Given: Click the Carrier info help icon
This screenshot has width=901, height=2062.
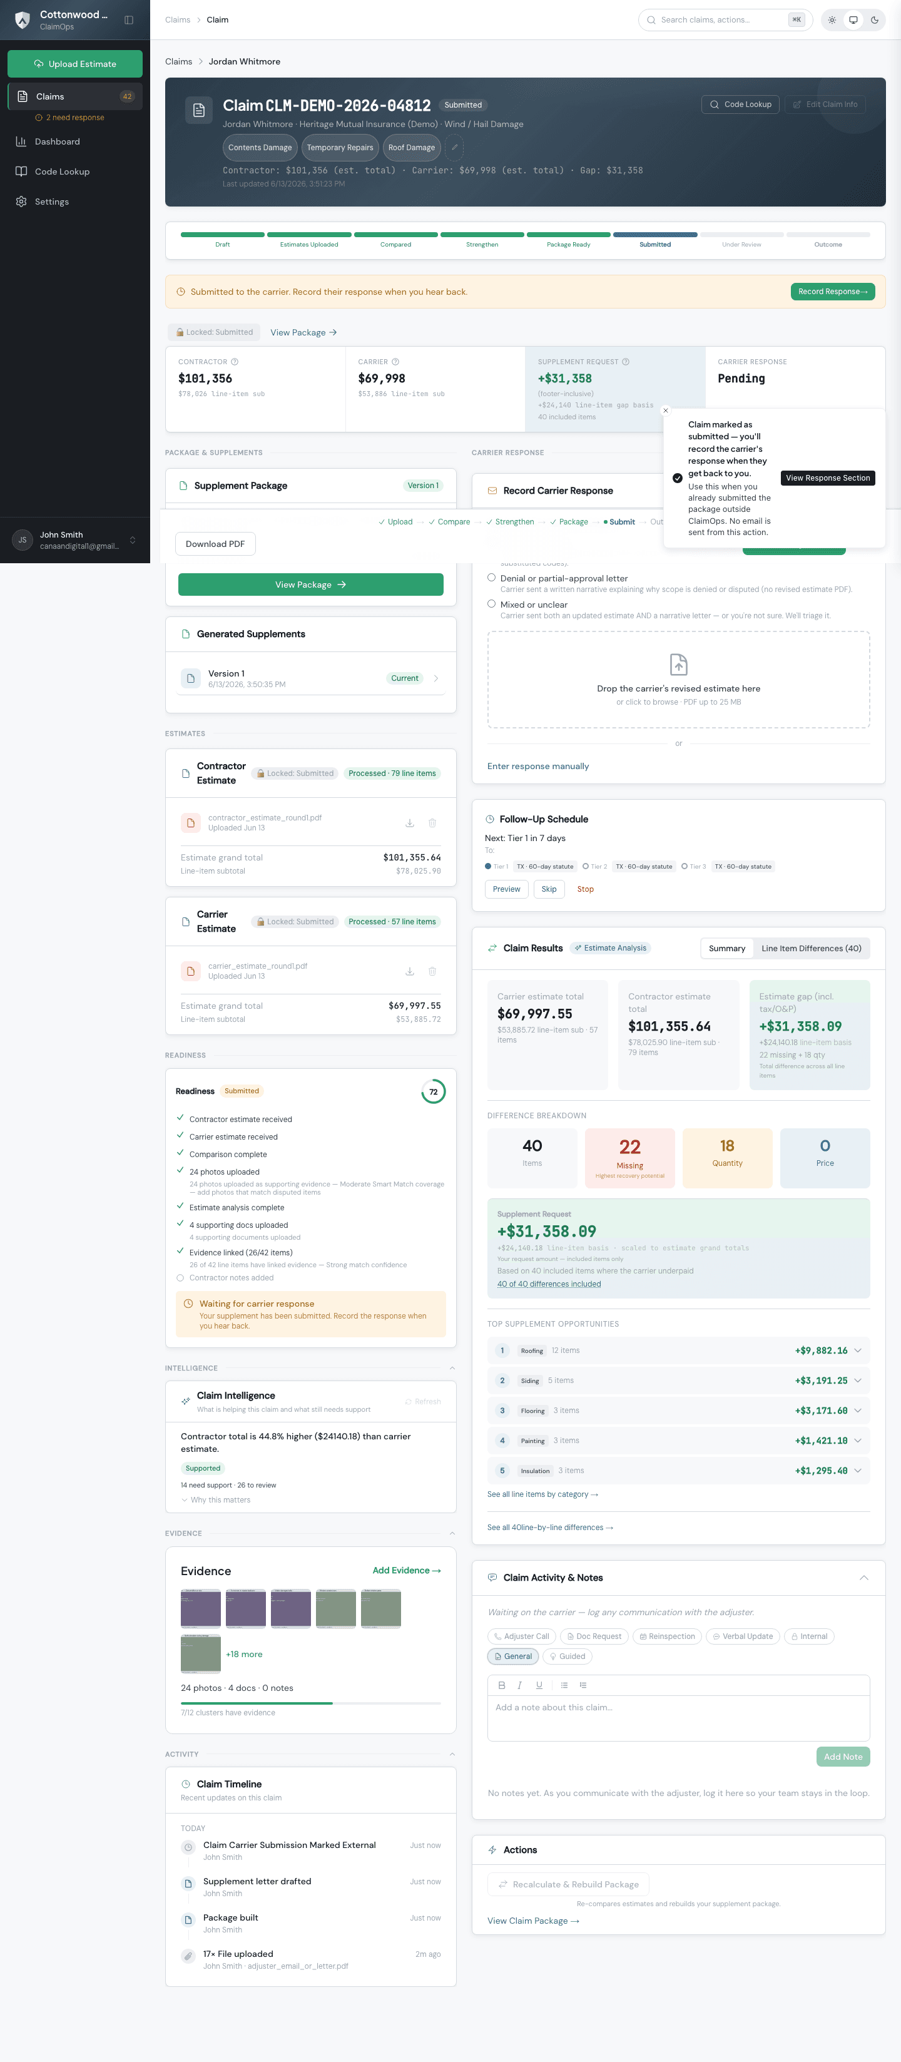Looking at the screenshot, I should (395, 362).
